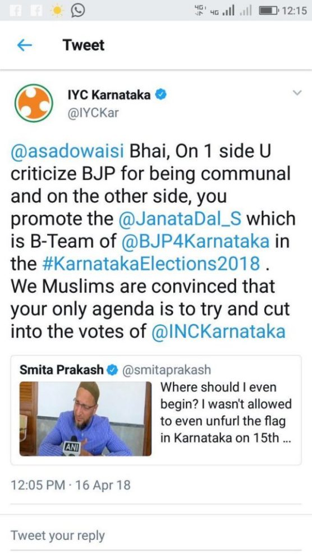
Task: Tap second Facebook notification icon
Action: click(35, 11)
